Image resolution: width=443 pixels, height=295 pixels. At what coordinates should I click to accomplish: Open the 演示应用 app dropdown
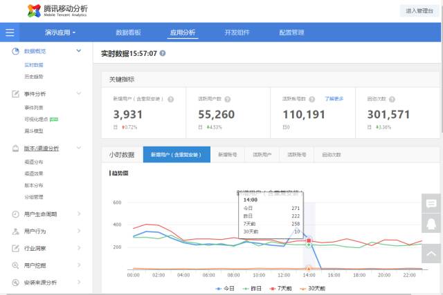pyautogui.click(x=60, y=32)
